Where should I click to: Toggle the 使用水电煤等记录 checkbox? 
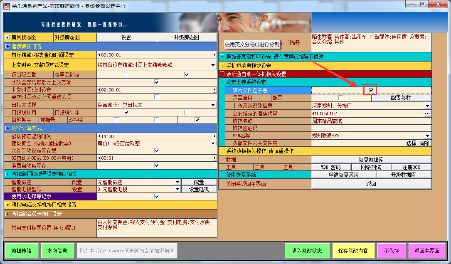pyautogui.click(x=157, y=196)
